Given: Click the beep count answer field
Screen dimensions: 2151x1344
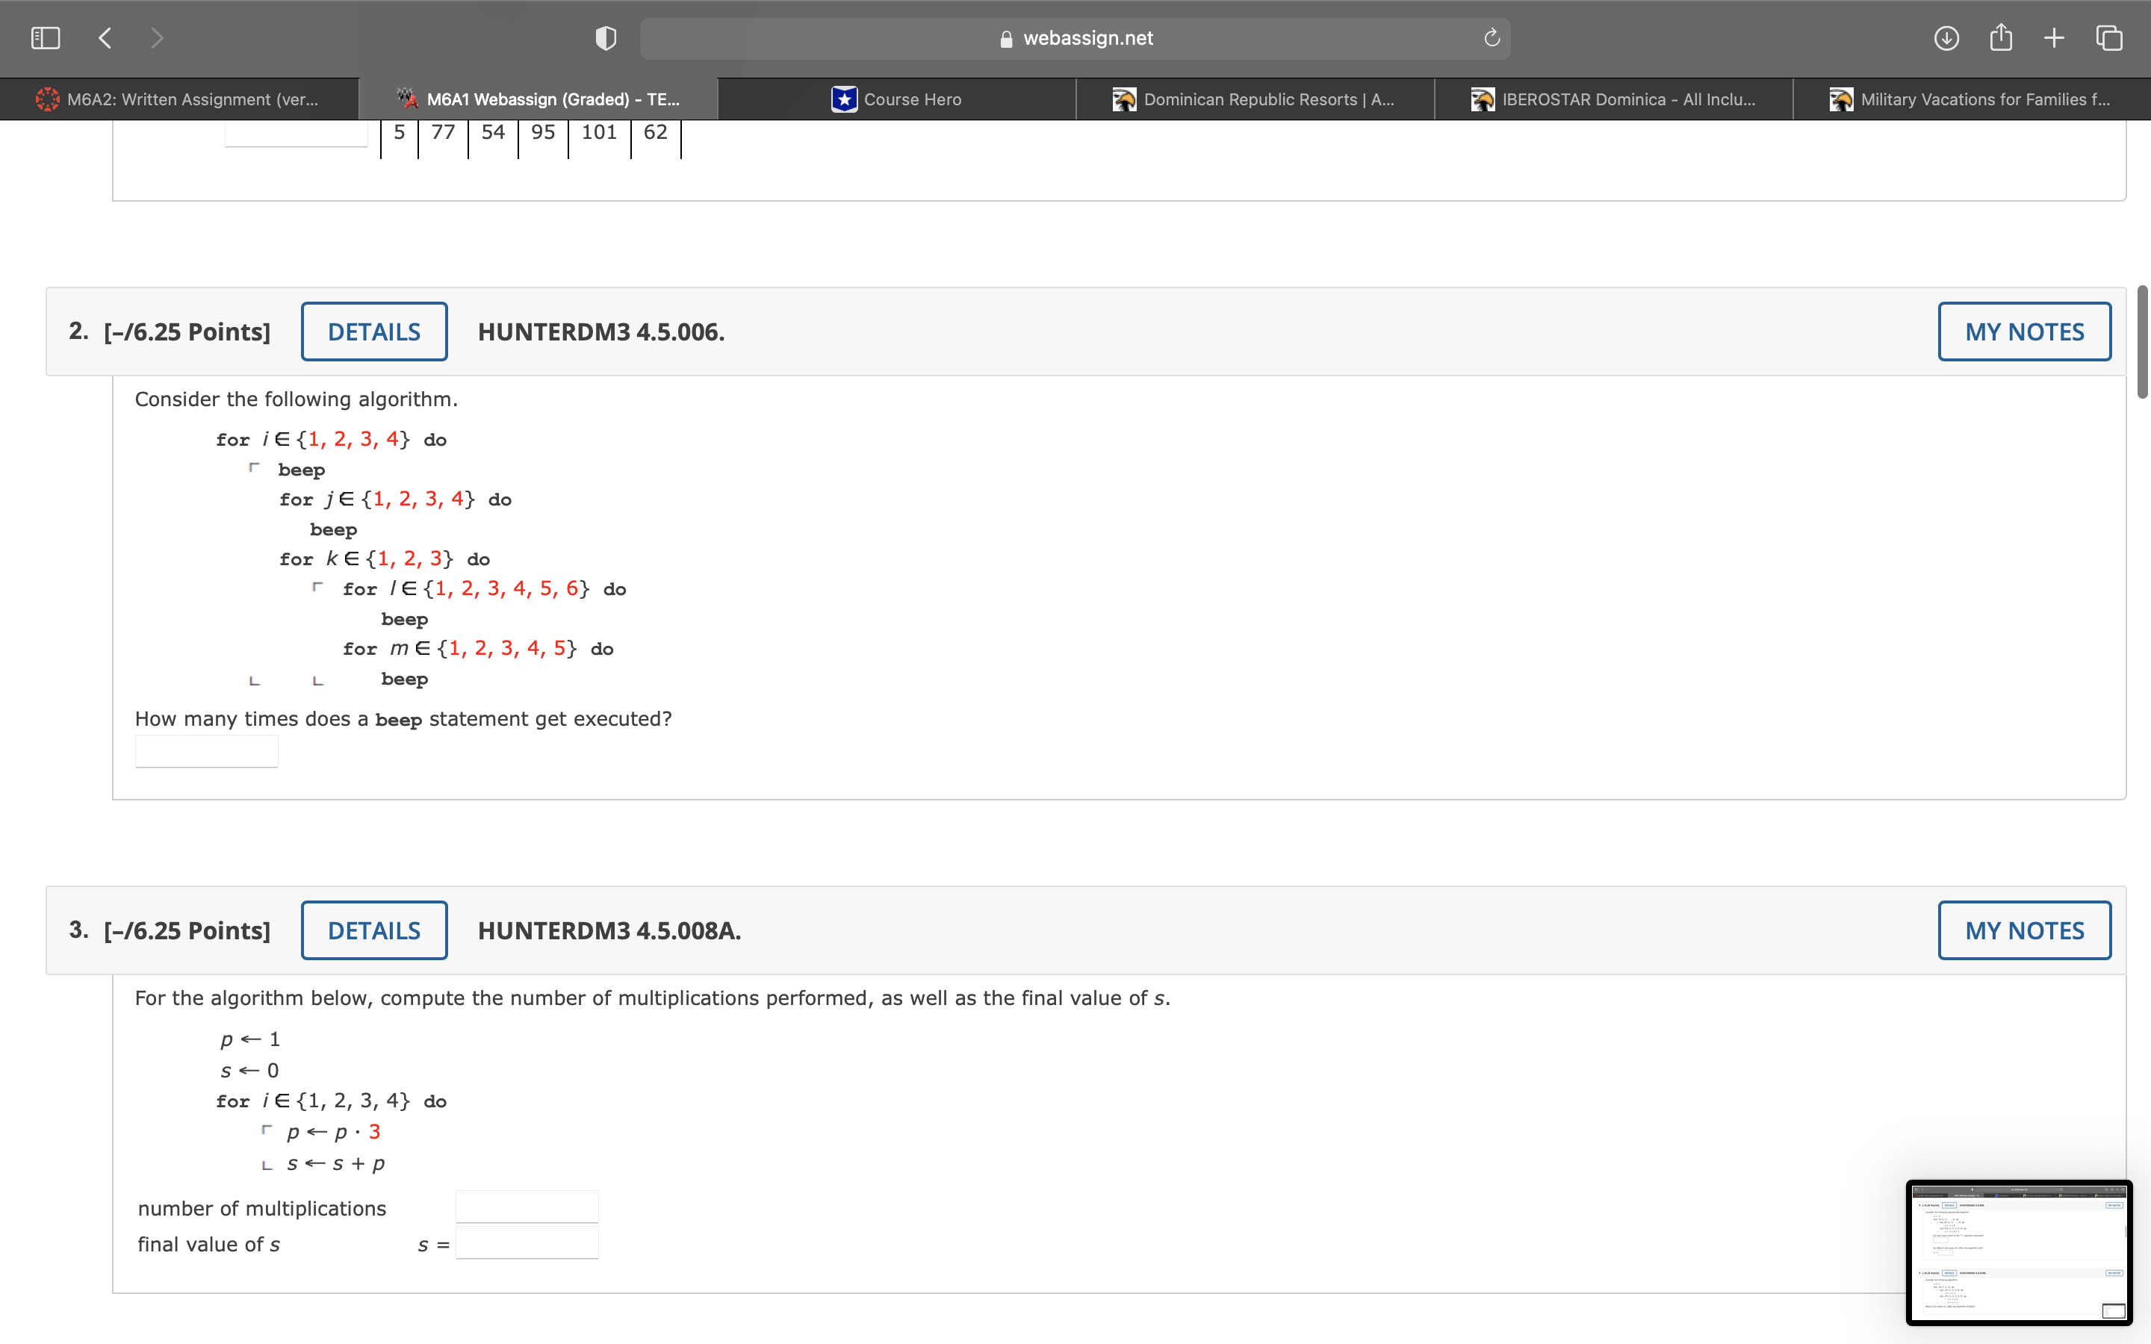Looking at the screenshot, I should click(x=206, y=752).
